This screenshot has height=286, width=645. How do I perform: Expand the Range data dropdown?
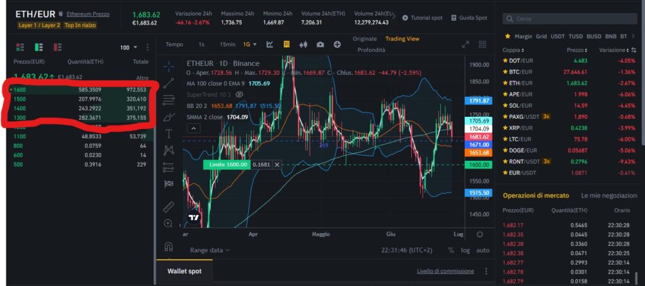click(x=210, y=250)
